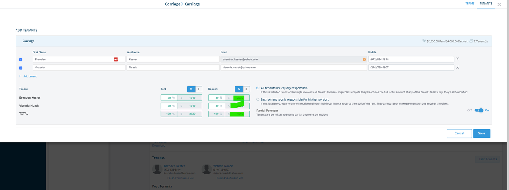Remove tenant Victoria Noack with the X icon
The width and height of the screenshot is (509, 190).
[457, 67]
